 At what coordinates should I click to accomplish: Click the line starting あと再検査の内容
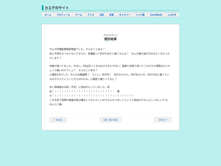point(79,87)
